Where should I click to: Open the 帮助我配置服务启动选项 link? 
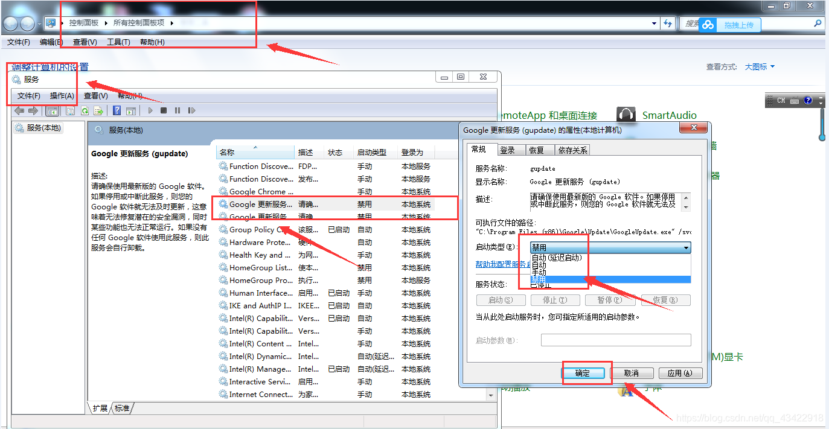503,264
